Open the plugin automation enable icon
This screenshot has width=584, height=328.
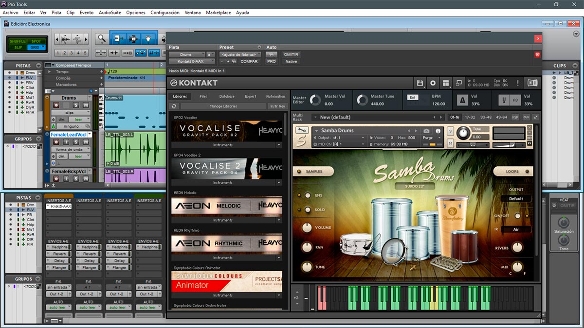click(271, 54)
